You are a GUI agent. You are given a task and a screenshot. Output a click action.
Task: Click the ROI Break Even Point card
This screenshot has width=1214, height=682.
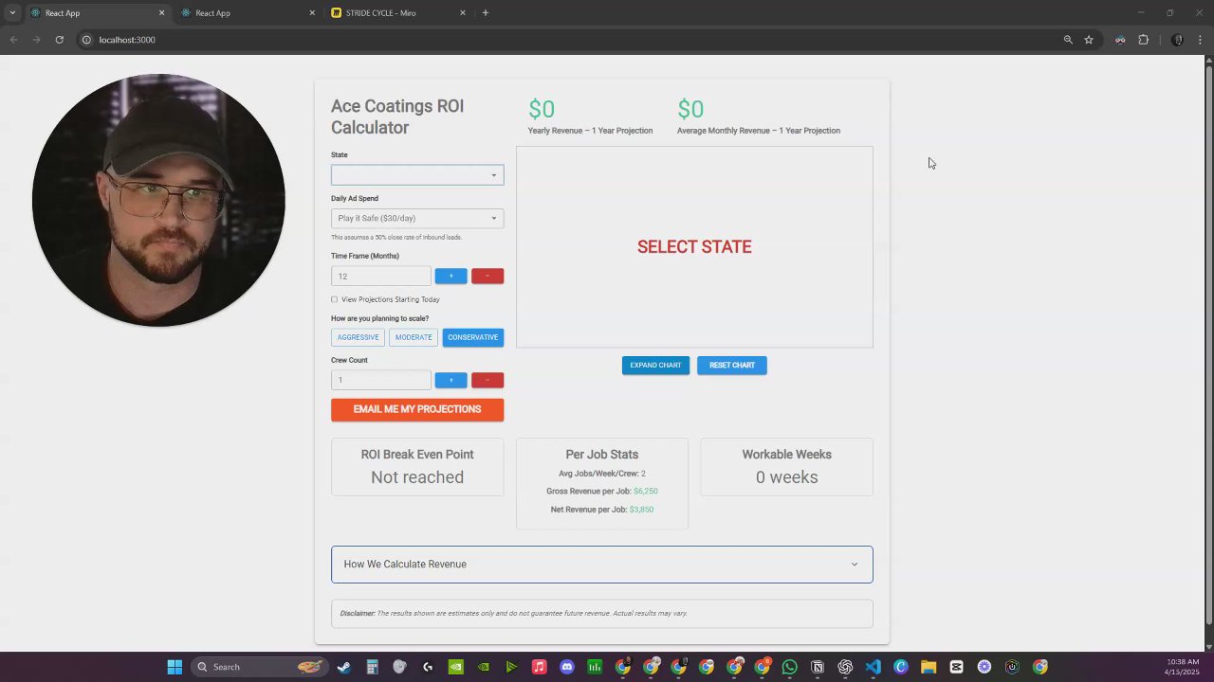point(417,467)
